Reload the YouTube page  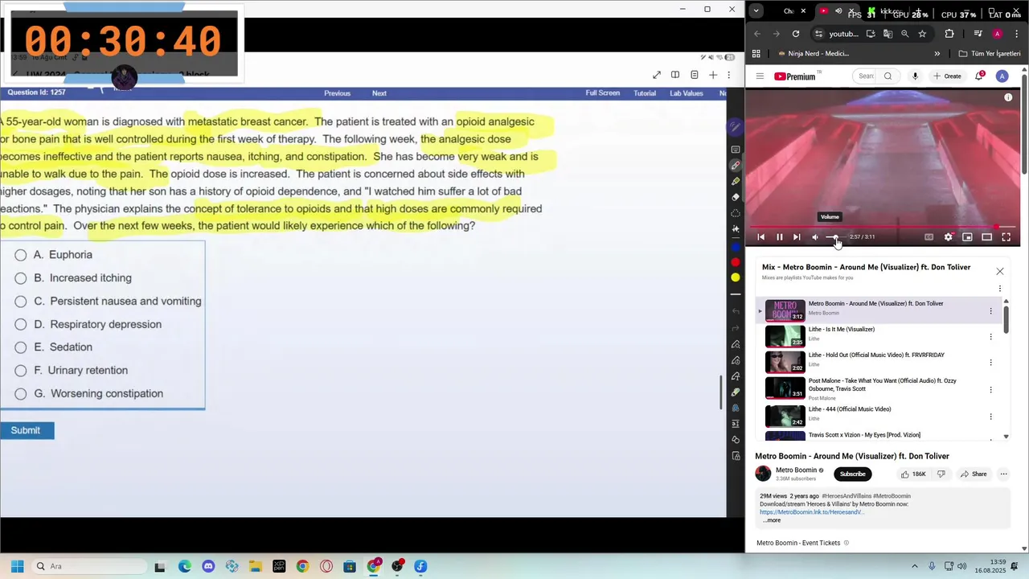click(x=796, y=34)
